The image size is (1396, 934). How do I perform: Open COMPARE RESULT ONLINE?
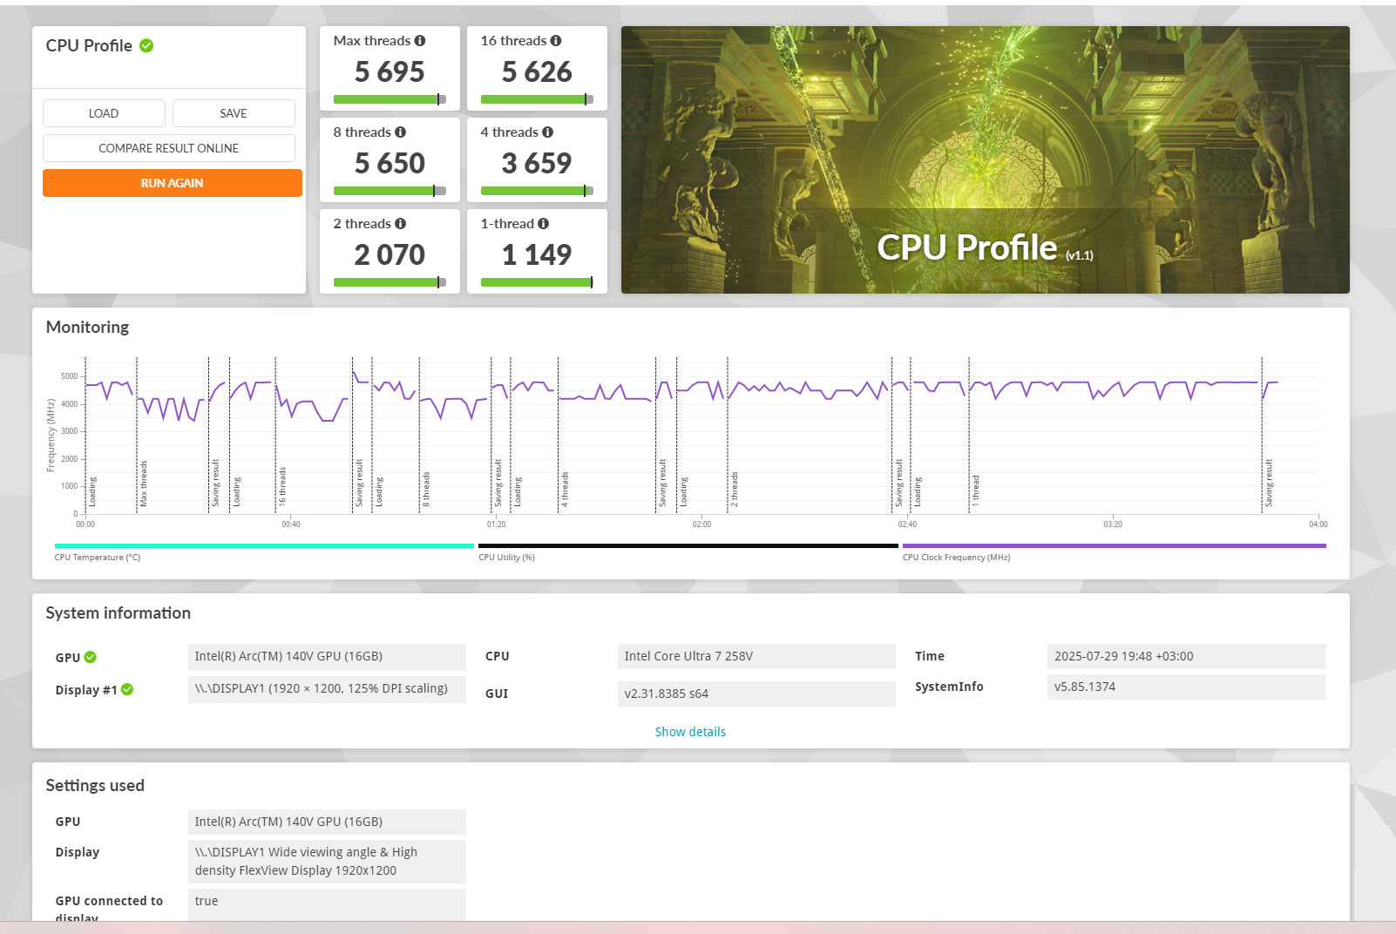coord(169,148)
